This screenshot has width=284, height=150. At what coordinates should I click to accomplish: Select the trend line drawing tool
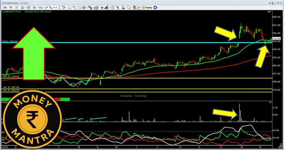pos(51,7)
